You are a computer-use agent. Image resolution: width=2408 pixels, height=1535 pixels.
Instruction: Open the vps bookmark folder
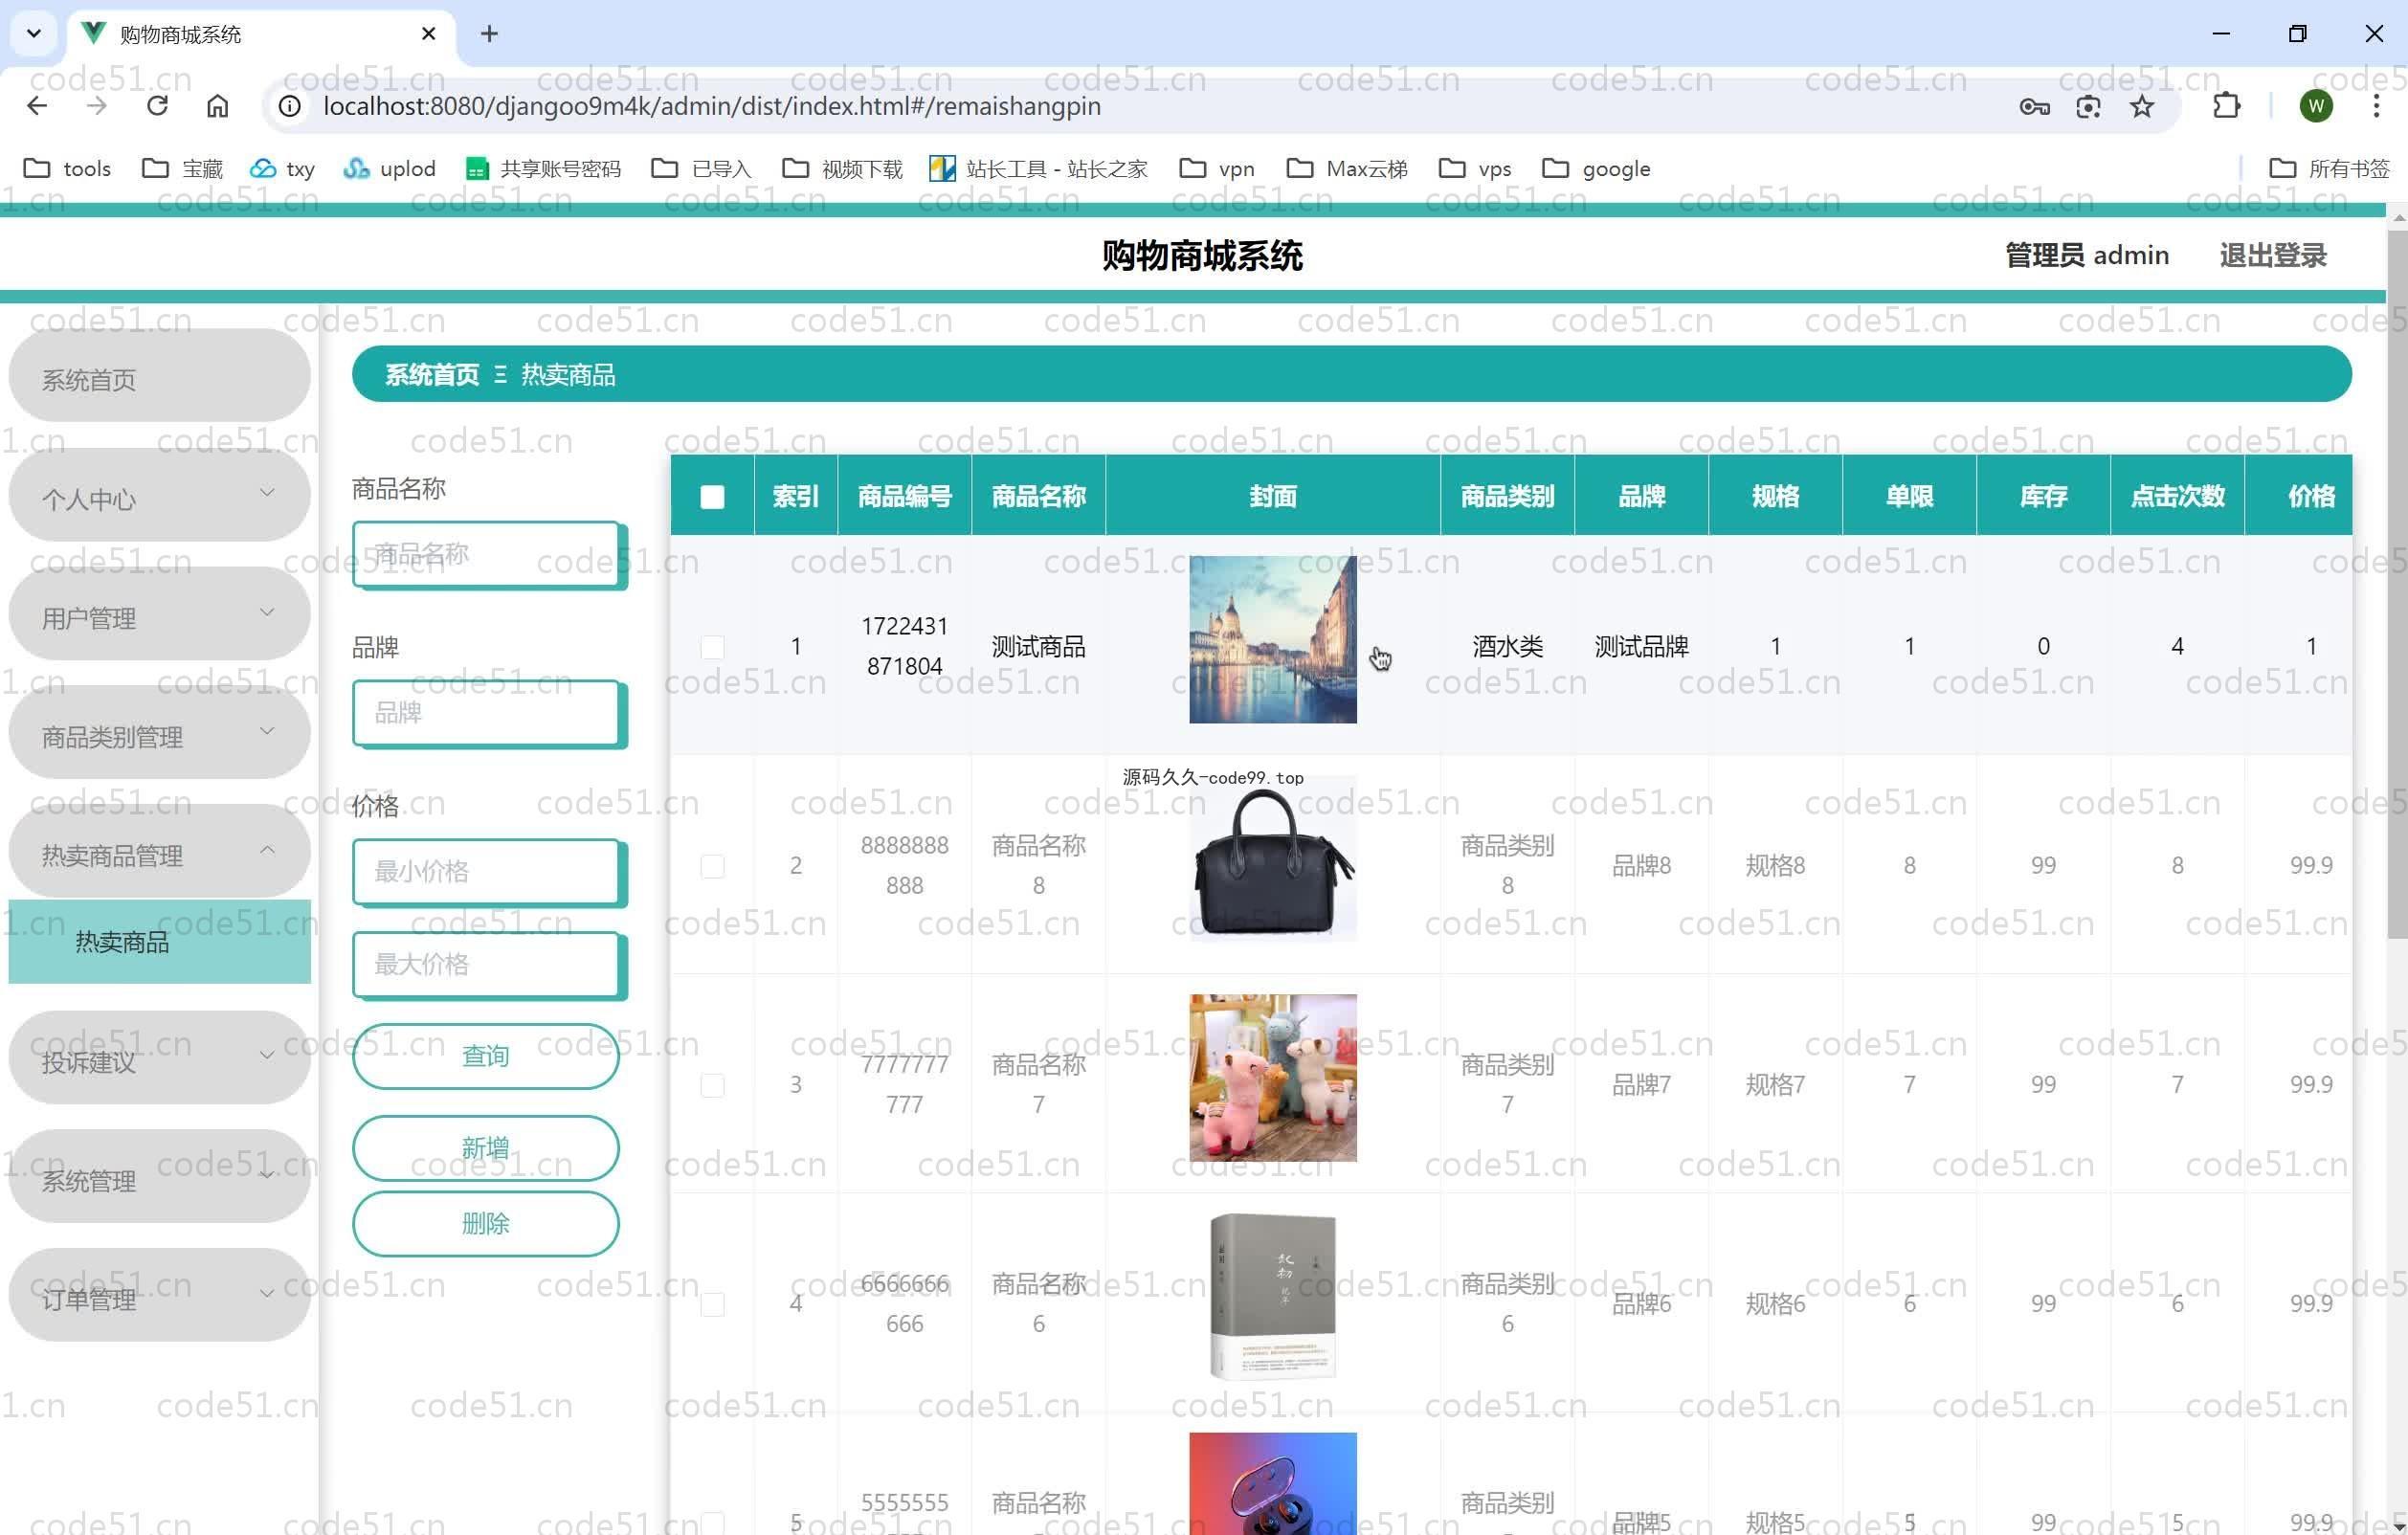1475,168
